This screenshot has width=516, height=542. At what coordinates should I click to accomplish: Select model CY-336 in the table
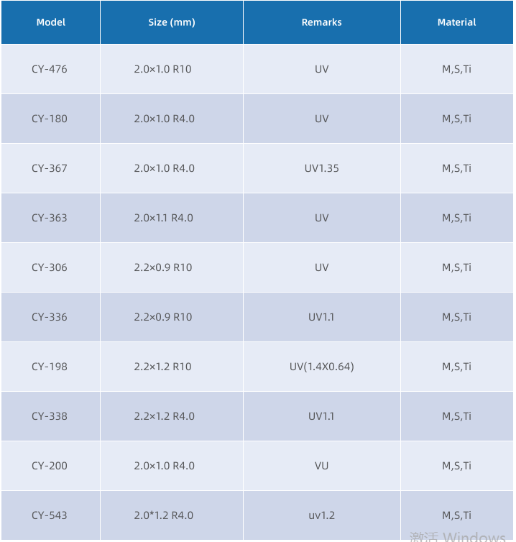click(x=50, y=317)
